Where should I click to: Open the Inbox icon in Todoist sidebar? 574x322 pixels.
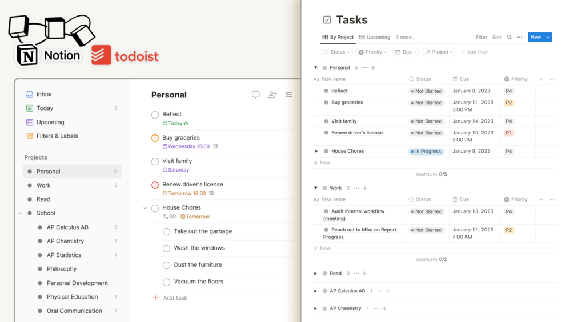[30, 94]
